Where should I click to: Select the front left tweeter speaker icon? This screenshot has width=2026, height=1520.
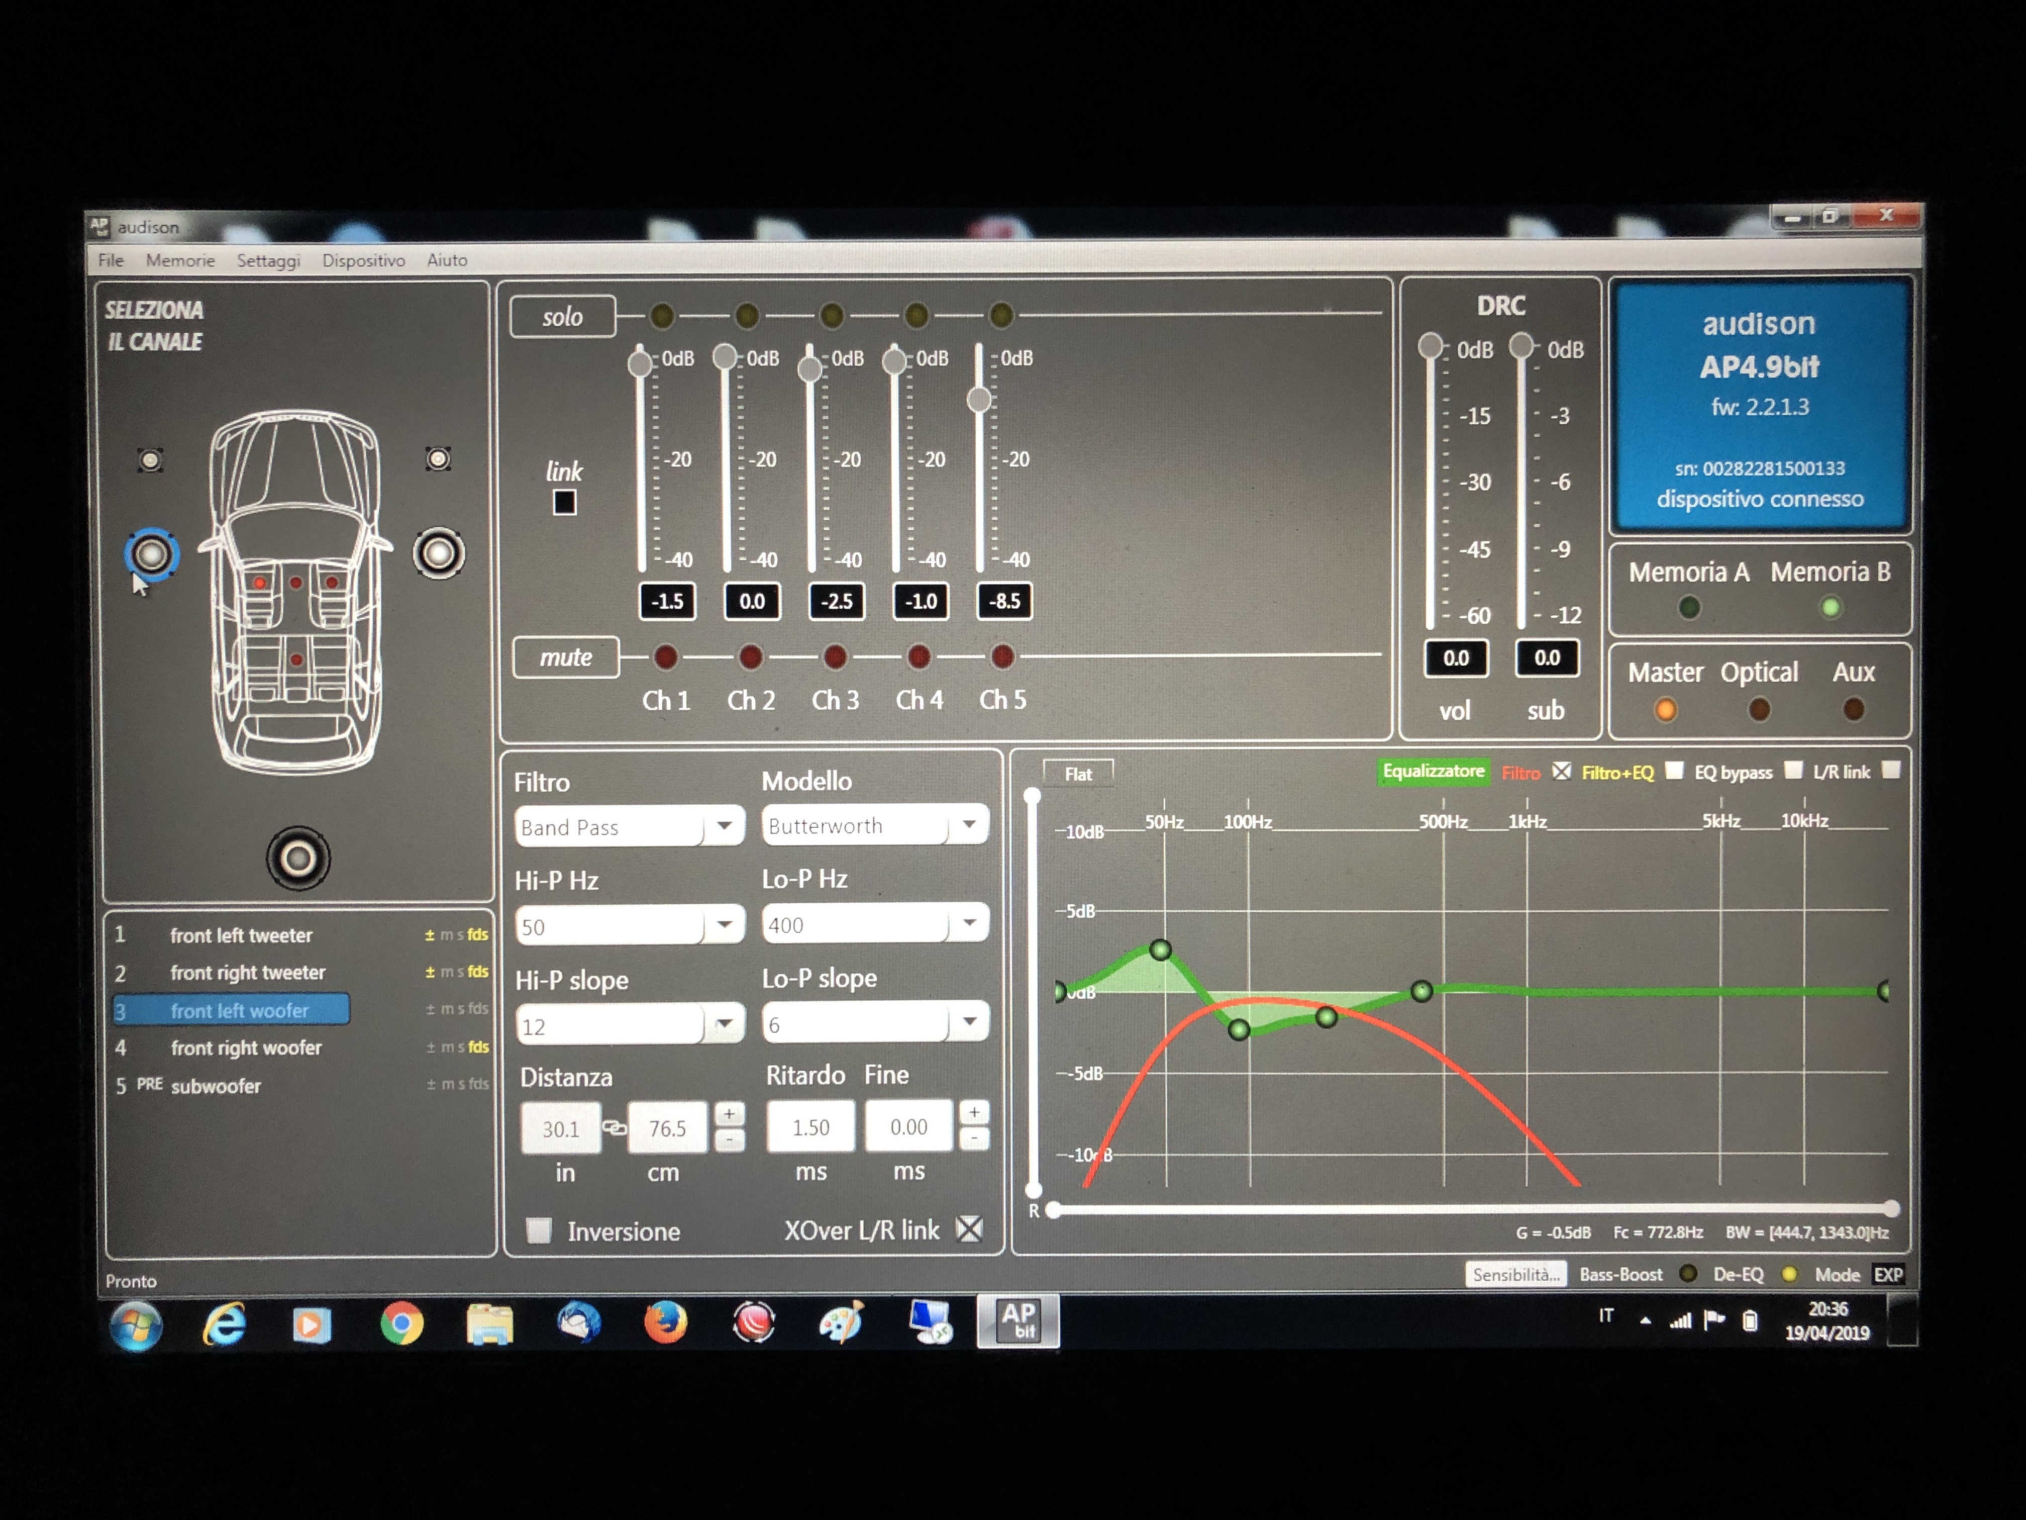[x=150, y=460]
